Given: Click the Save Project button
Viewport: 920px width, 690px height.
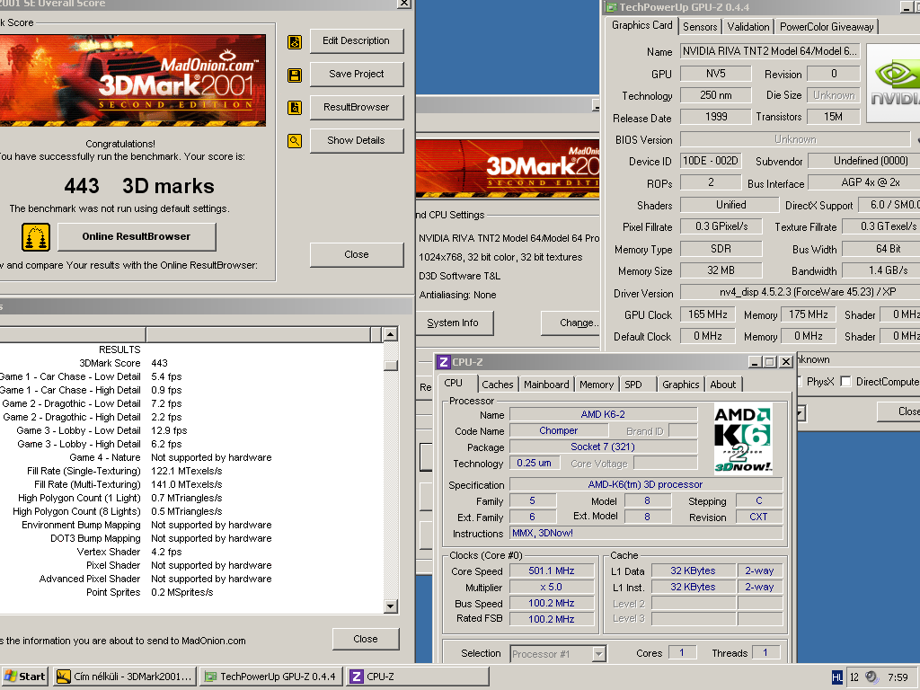Looking at the screenshot, I should [x=356, y=74].
